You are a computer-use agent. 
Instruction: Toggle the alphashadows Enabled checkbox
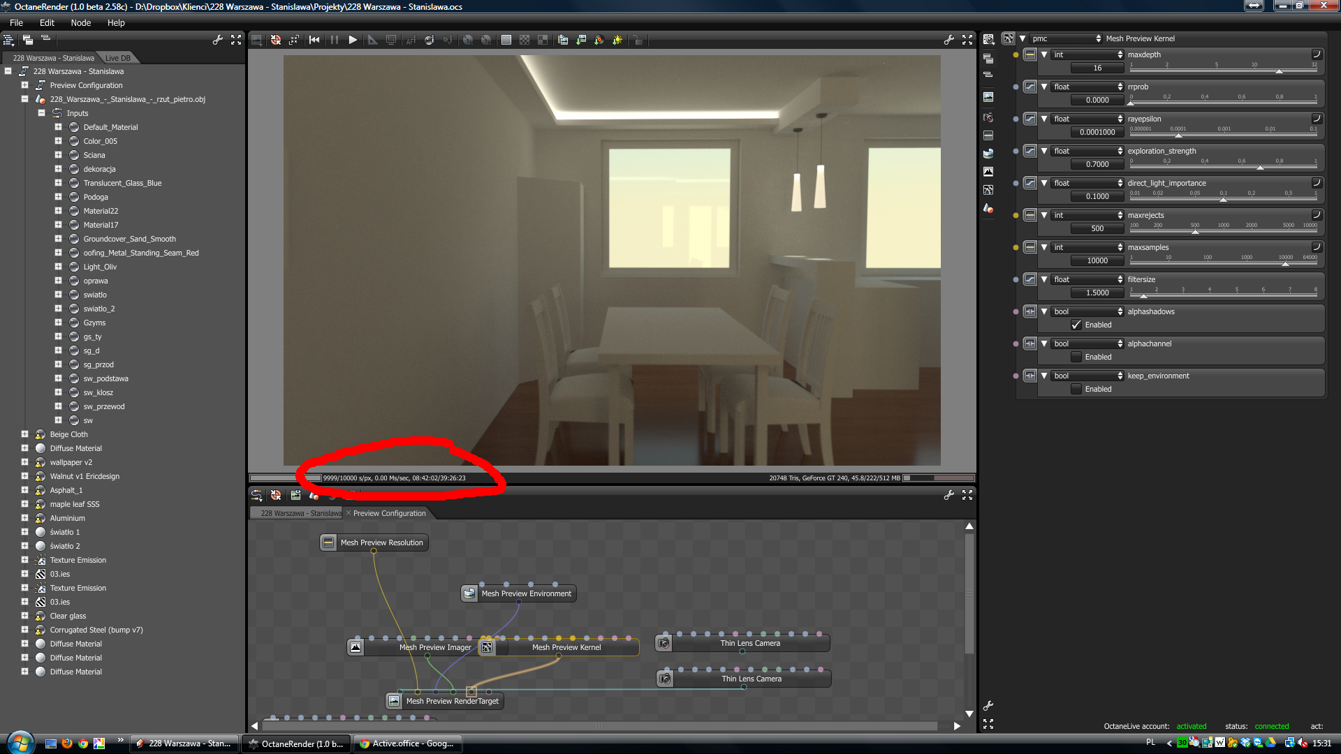click(x=1076, y=325)
